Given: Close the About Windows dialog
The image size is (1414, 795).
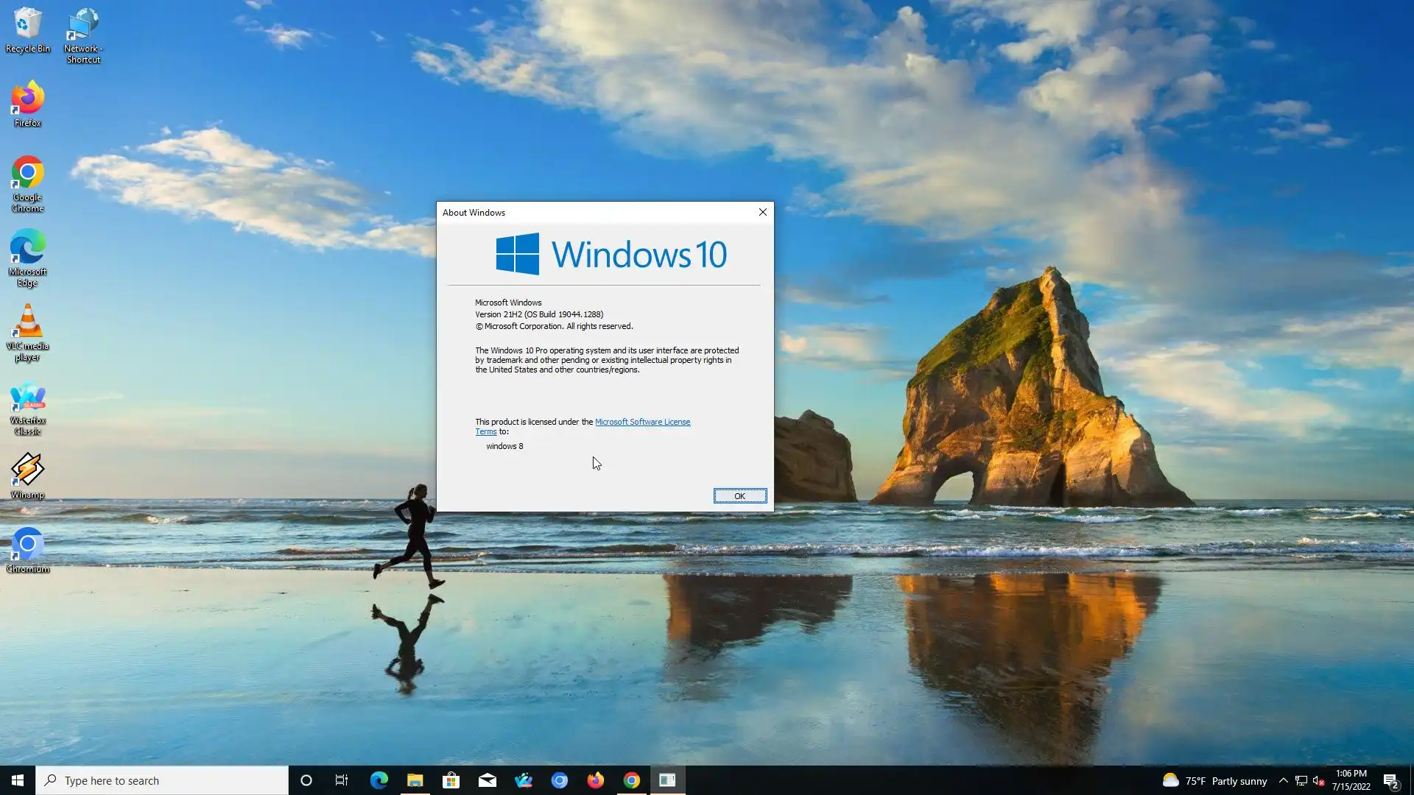Looking at the screenshot, I should (x=762, y=212).
